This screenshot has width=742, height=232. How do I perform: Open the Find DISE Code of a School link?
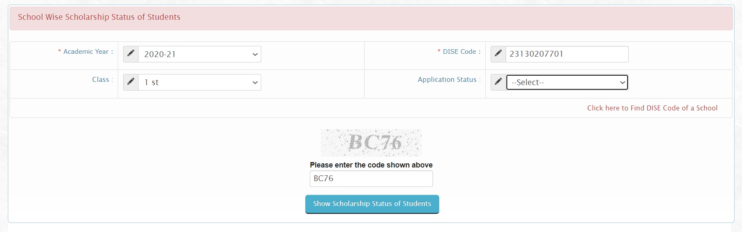[652, 108]
